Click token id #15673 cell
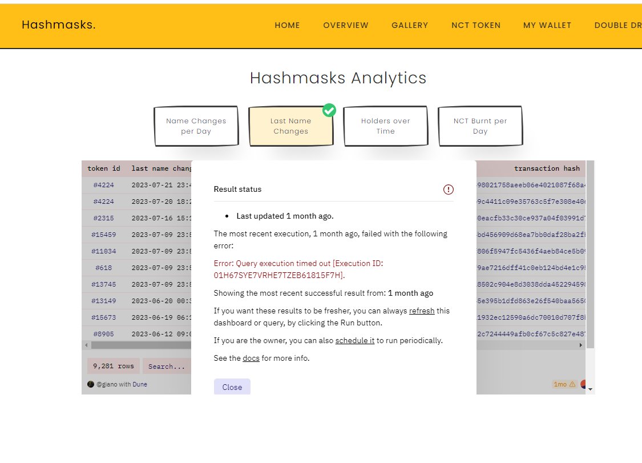 click(104, 317)
